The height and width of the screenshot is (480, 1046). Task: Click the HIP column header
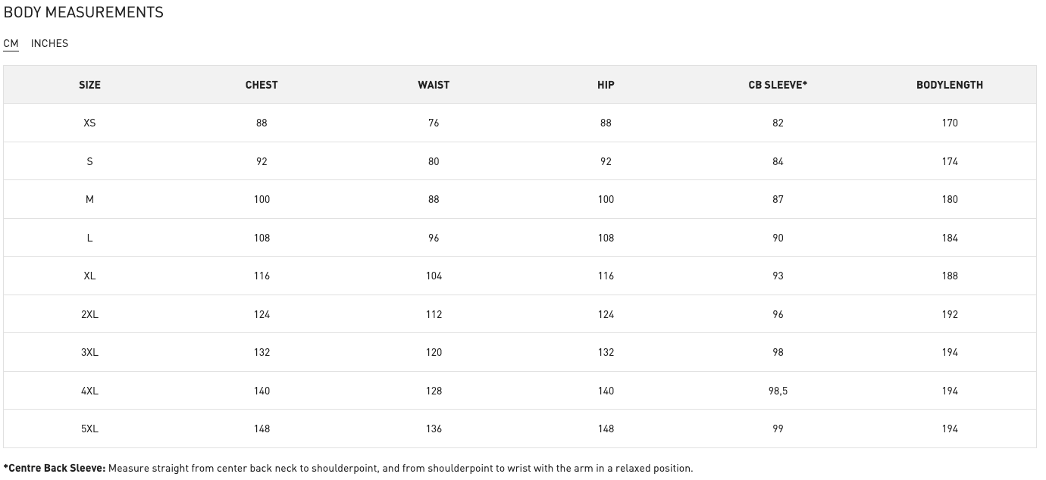pos(606,85)
